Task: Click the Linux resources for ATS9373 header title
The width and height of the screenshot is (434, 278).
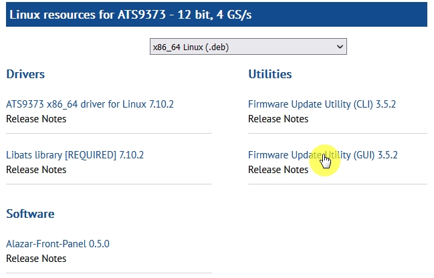Action: [x=130, y=15]
